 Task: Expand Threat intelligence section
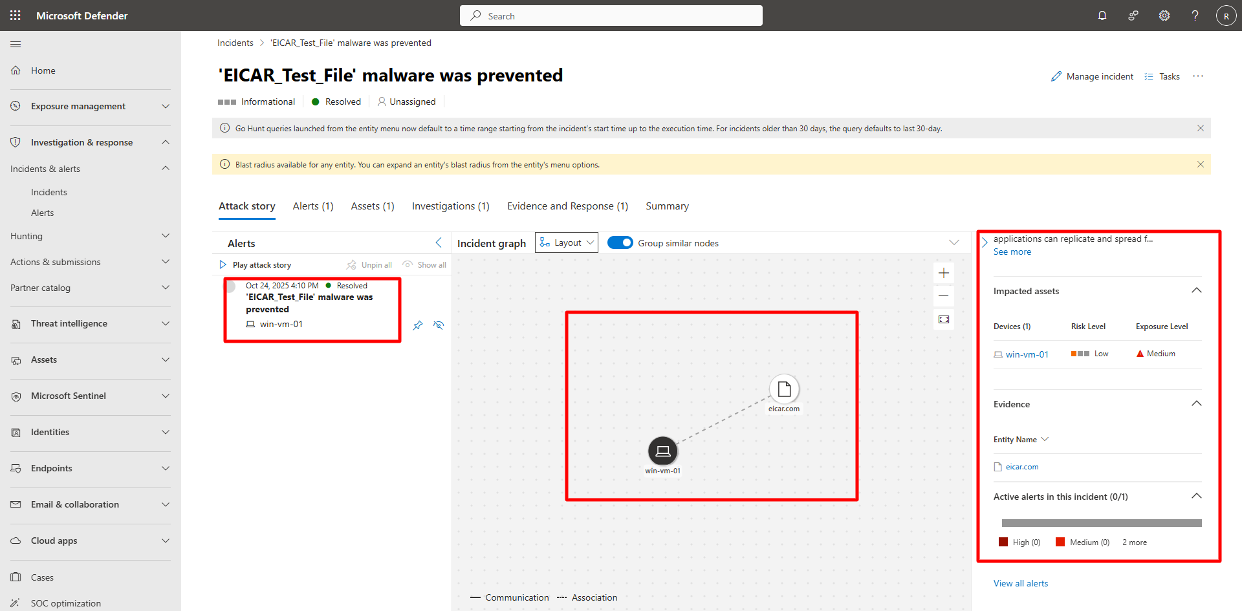coord(166,323)
